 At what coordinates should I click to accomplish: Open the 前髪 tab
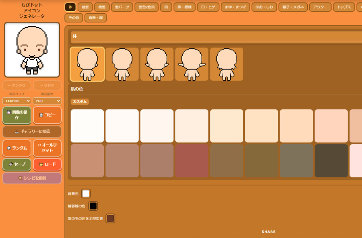85,7
